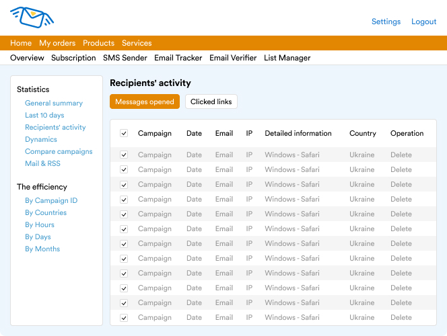
Task: Open the Email Tracker tab
Action: [178, 58]
